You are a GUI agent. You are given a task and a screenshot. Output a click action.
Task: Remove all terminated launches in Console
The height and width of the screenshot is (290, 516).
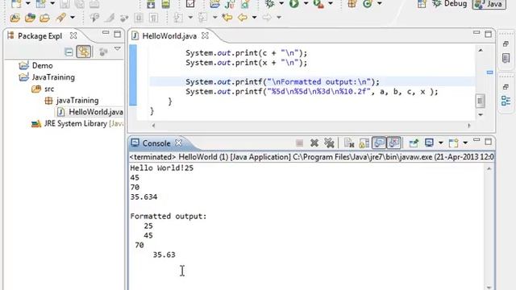coord(329,143)
